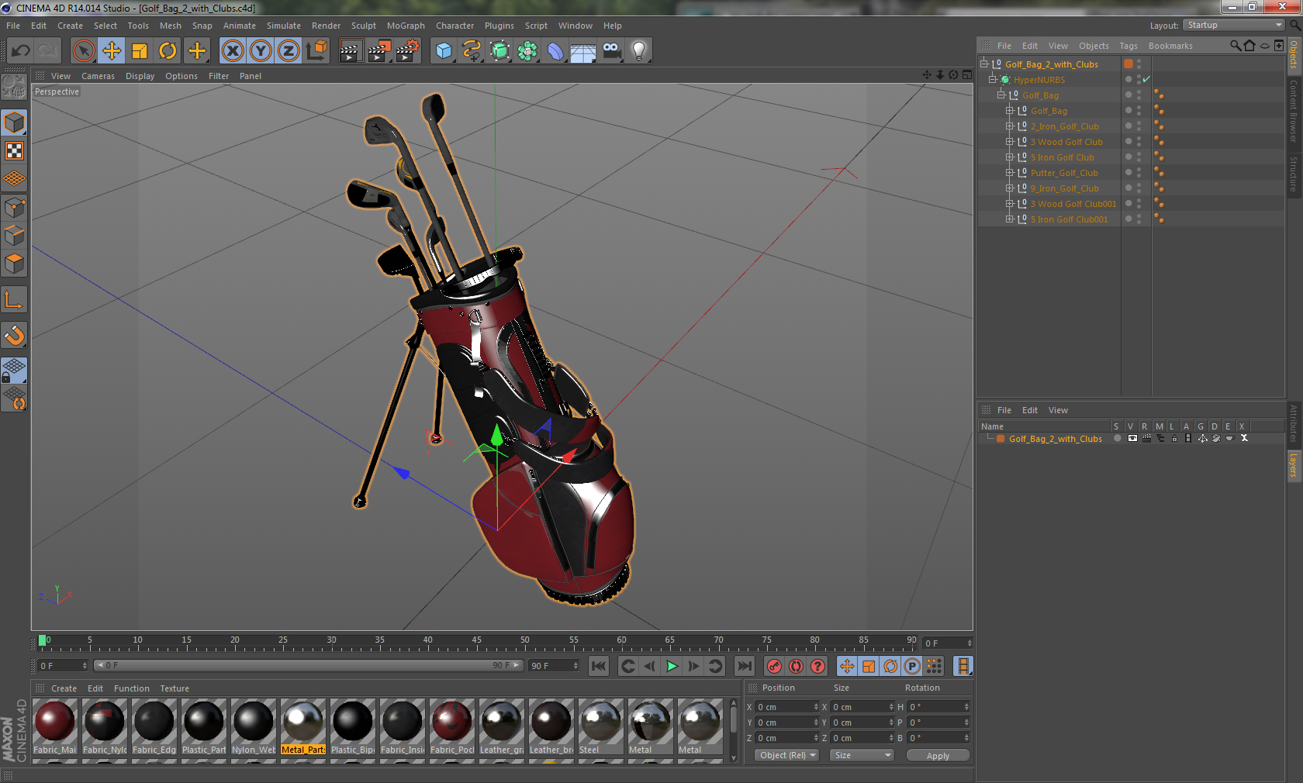Expand Putter_Golf_Club object

click(x=1010, y=172)
